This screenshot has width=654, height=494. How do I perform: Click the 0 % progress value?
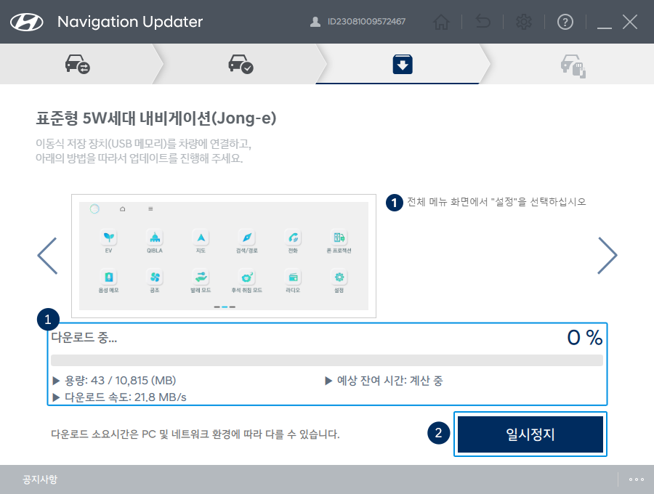tap(585, 337)
